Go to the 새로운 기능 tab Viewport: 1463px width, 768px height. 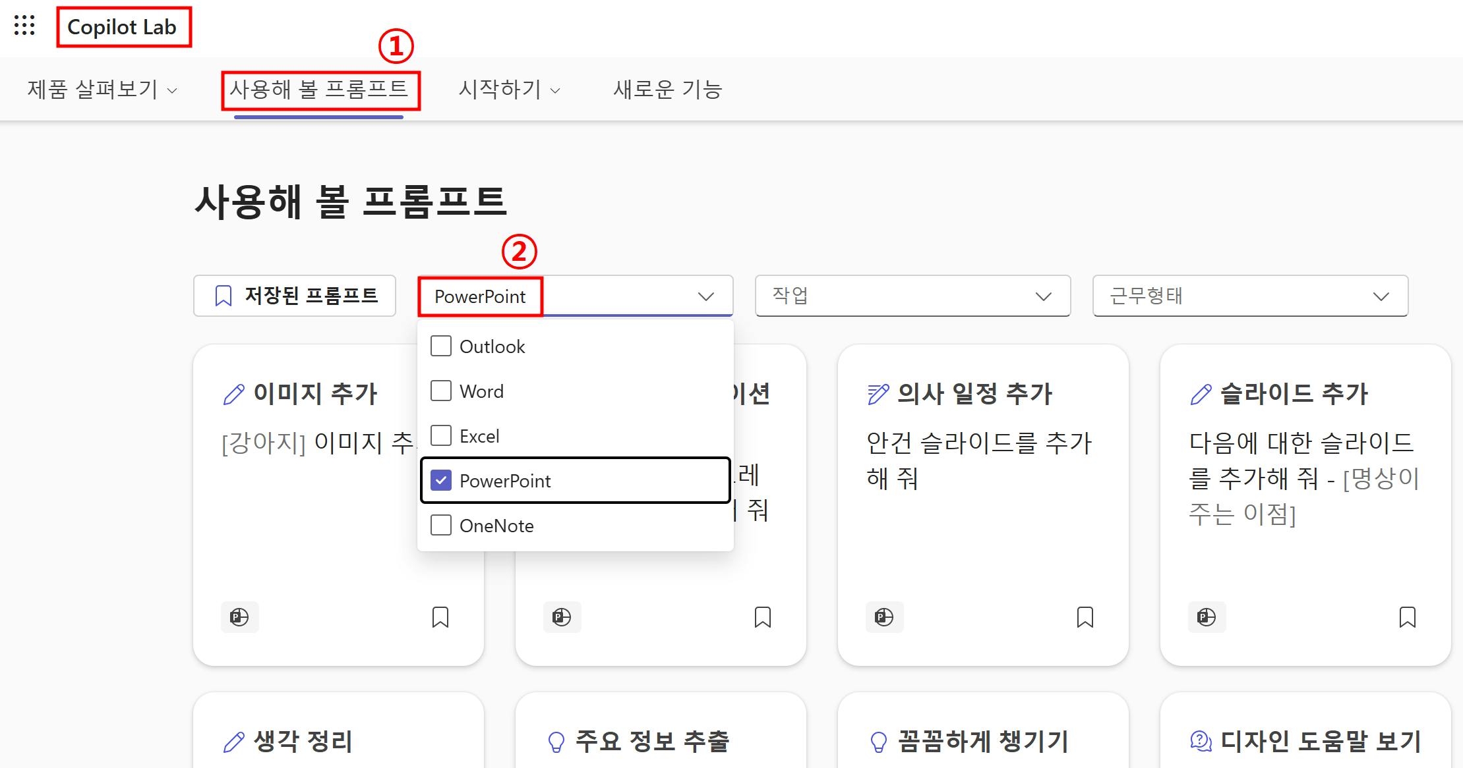tap(667, 90)
